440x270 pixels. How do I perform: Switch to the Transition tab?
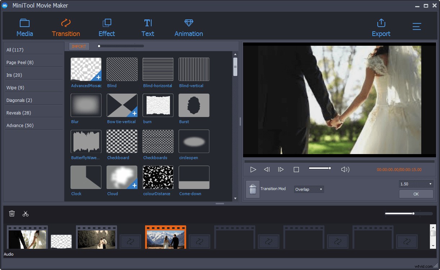tap(66, 27)
